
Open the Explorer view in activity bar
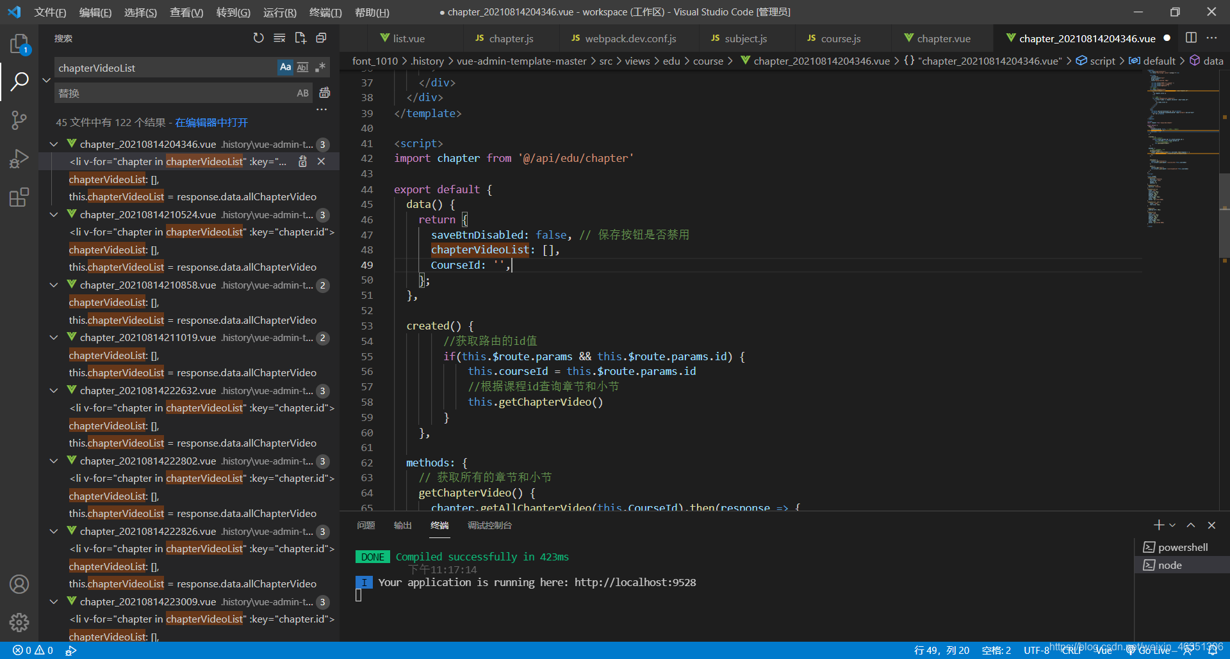coord(19,44)
